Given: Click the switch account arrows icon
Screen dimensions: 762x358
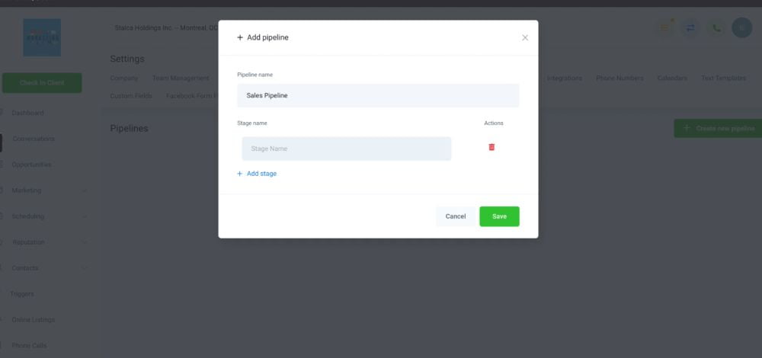Looking at the screenshot, I should [x=690, y=27].
